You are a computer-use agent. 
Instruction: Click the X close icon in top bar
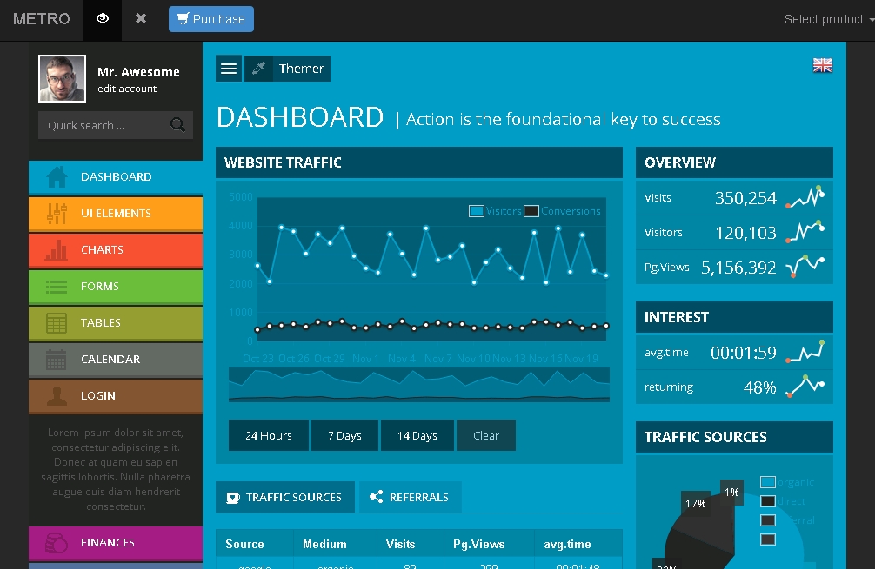click(141, 19)
